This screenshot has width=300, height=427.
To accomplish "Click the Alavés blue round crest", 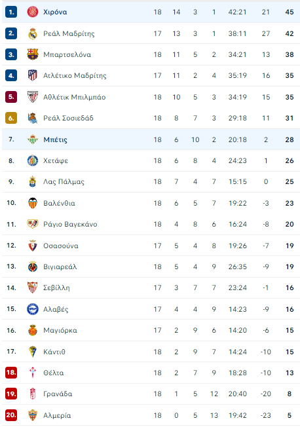I will coord(33,309).
